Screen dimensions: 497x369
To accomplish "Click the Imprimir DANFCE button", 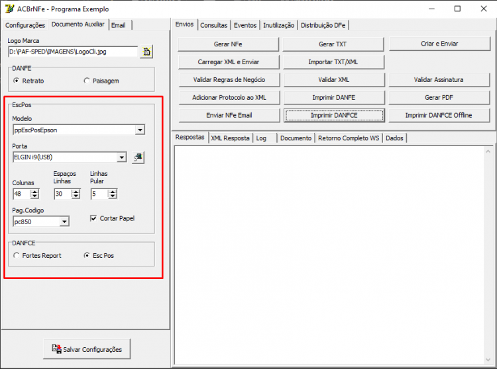I will coord(334,115).
